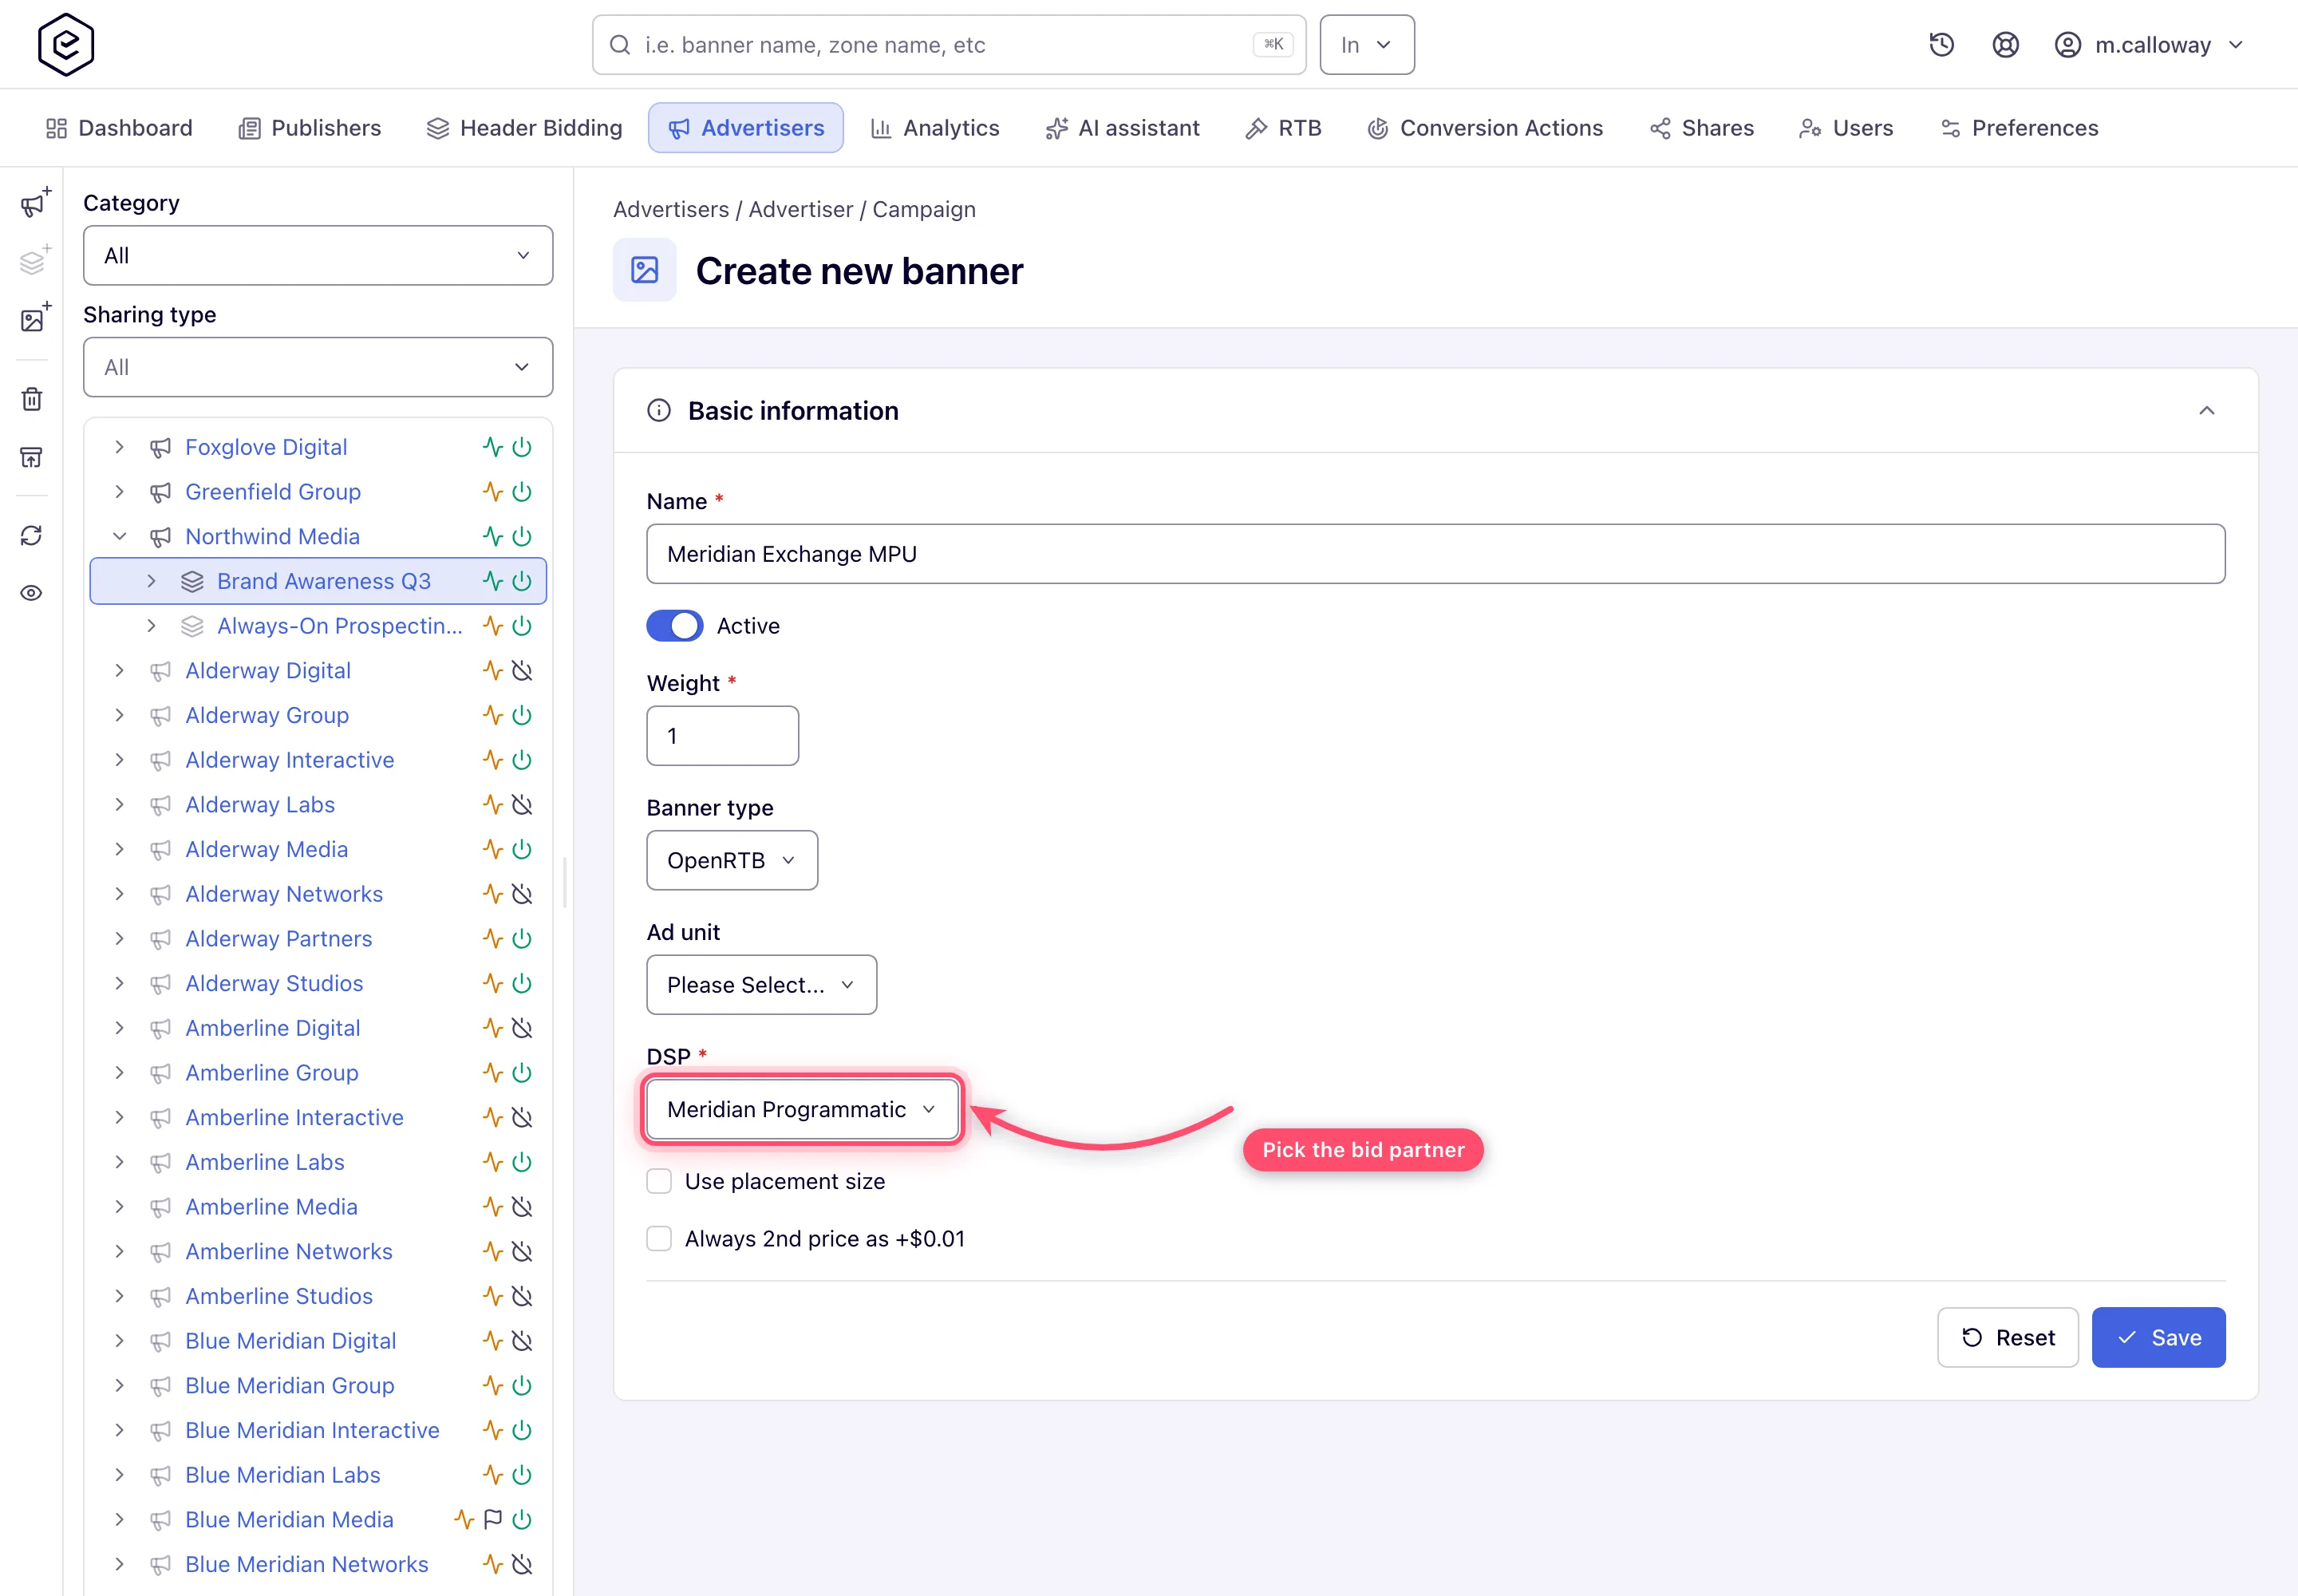Click the Reset button
The width and height of the screenshot is (2298, 1596).
[x=2008, y=1337]
